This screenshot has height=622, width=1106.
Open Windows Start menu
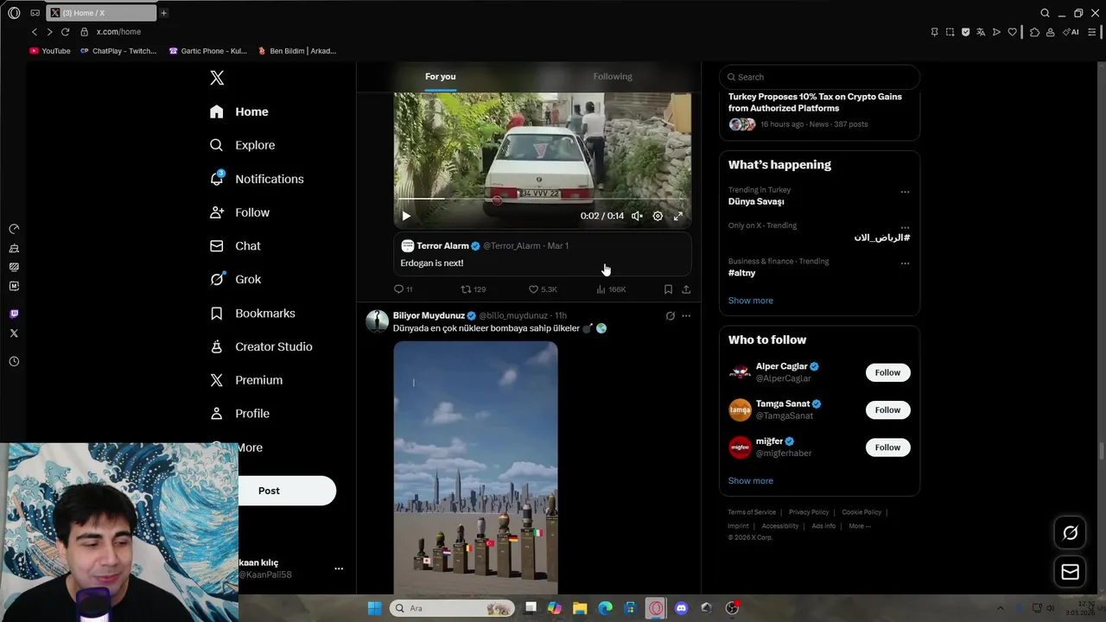[374, 608]
